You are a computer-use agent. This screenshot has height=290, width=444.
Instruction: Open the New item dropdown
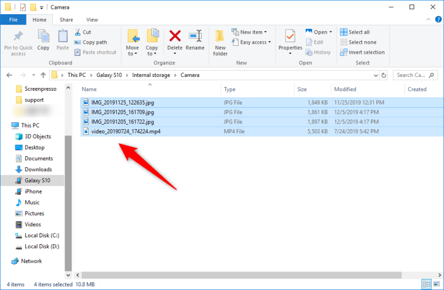coord(249,32)
